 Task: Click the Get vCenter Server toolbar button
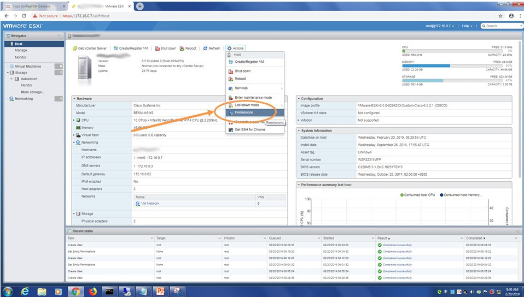90,49
